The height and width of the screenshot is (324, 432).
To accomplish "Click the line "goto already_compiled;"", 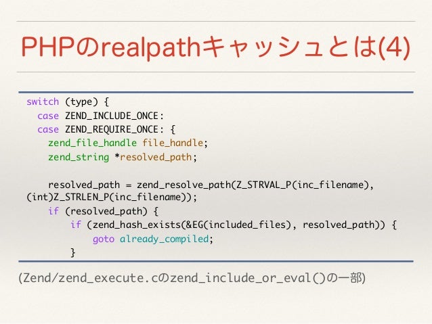I will [x=153, y=239].
